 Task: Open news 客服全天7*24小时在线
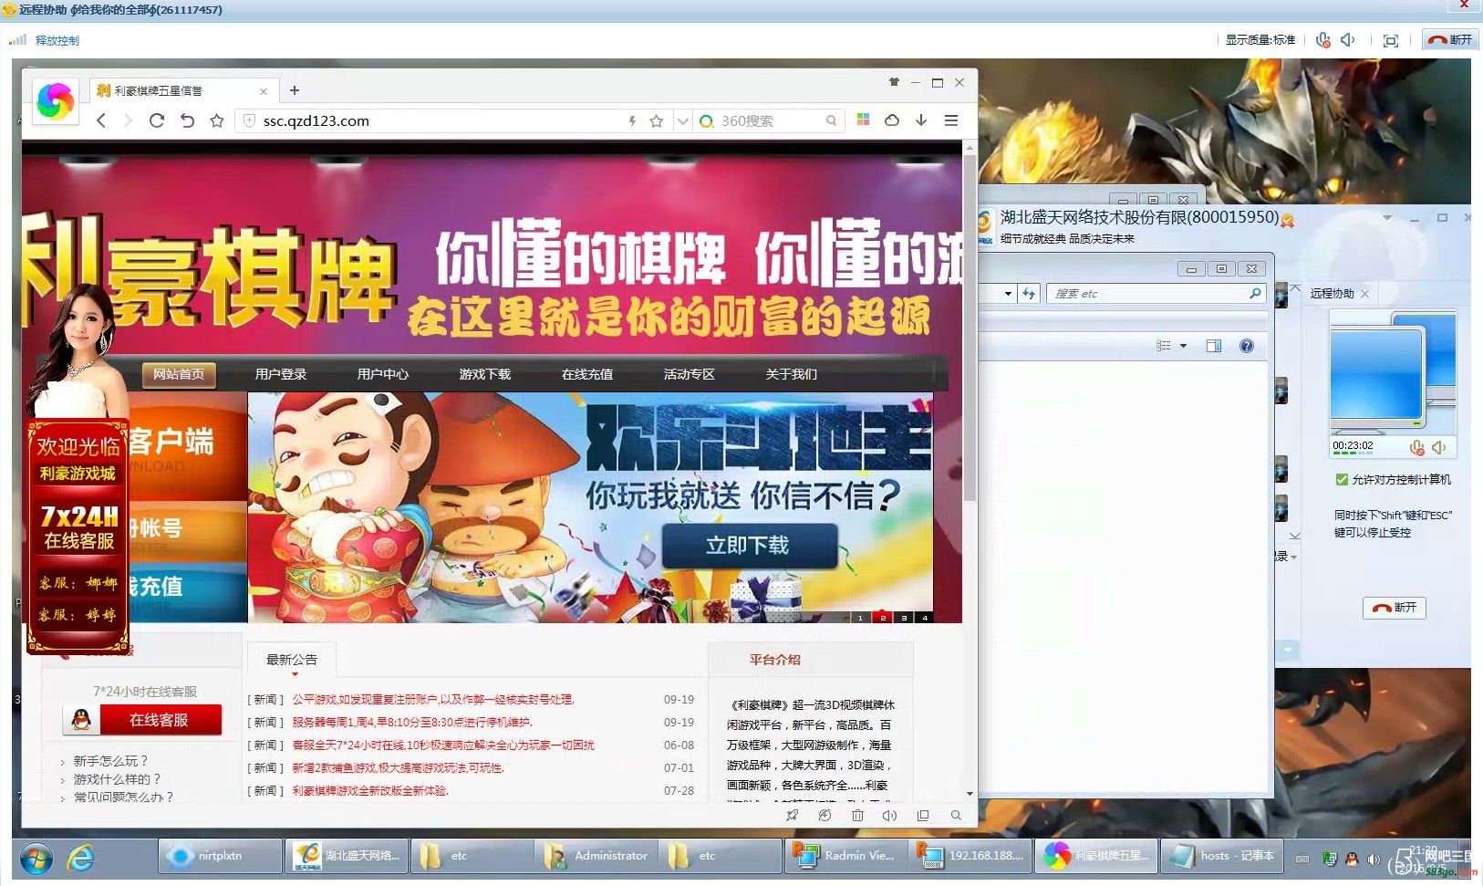click(443, 745)
